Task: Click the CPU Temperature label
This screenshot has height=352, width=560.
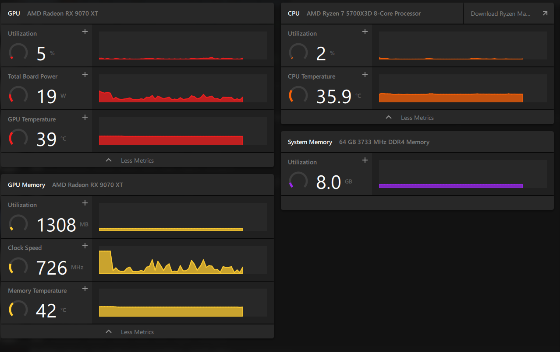Action: coord(312,77)
